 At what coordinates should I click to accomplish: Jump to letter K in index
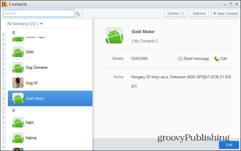tap(4, 89)
